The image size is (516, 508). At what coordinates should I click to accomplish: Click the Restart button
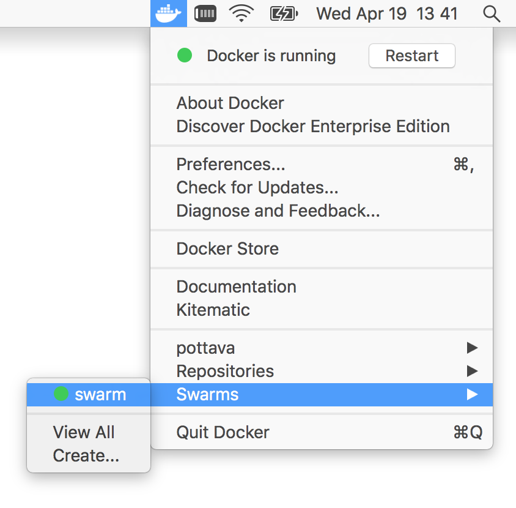click(412, 56)
